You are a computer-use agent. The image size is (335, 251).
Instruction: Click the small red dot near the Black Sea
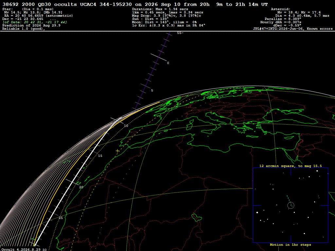pyautogui.click(x=276, y=113)
